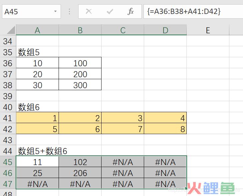
Task: Click the #N/A cell in C47
Action: pyautogui.click(x=123, y=184)
